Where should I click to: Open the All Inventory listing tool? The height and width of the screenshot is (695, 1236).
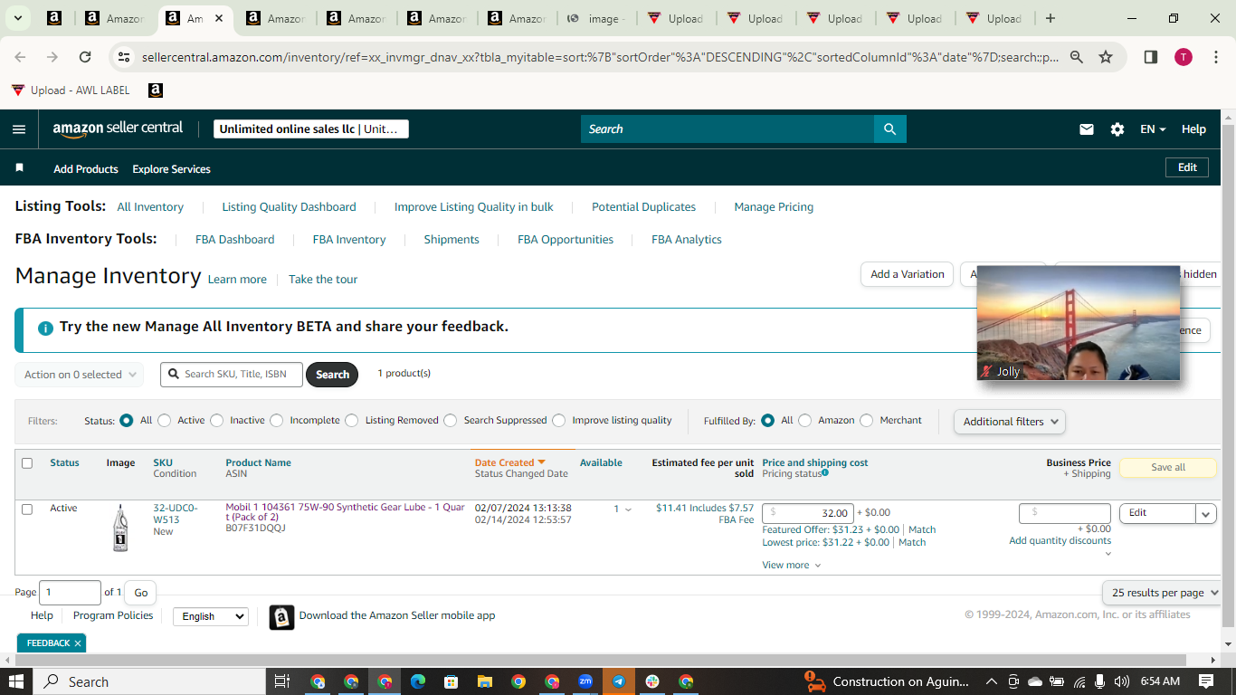(150, 207)
